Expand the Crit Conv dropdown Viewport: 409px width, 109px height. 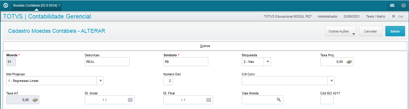point(331,81)
